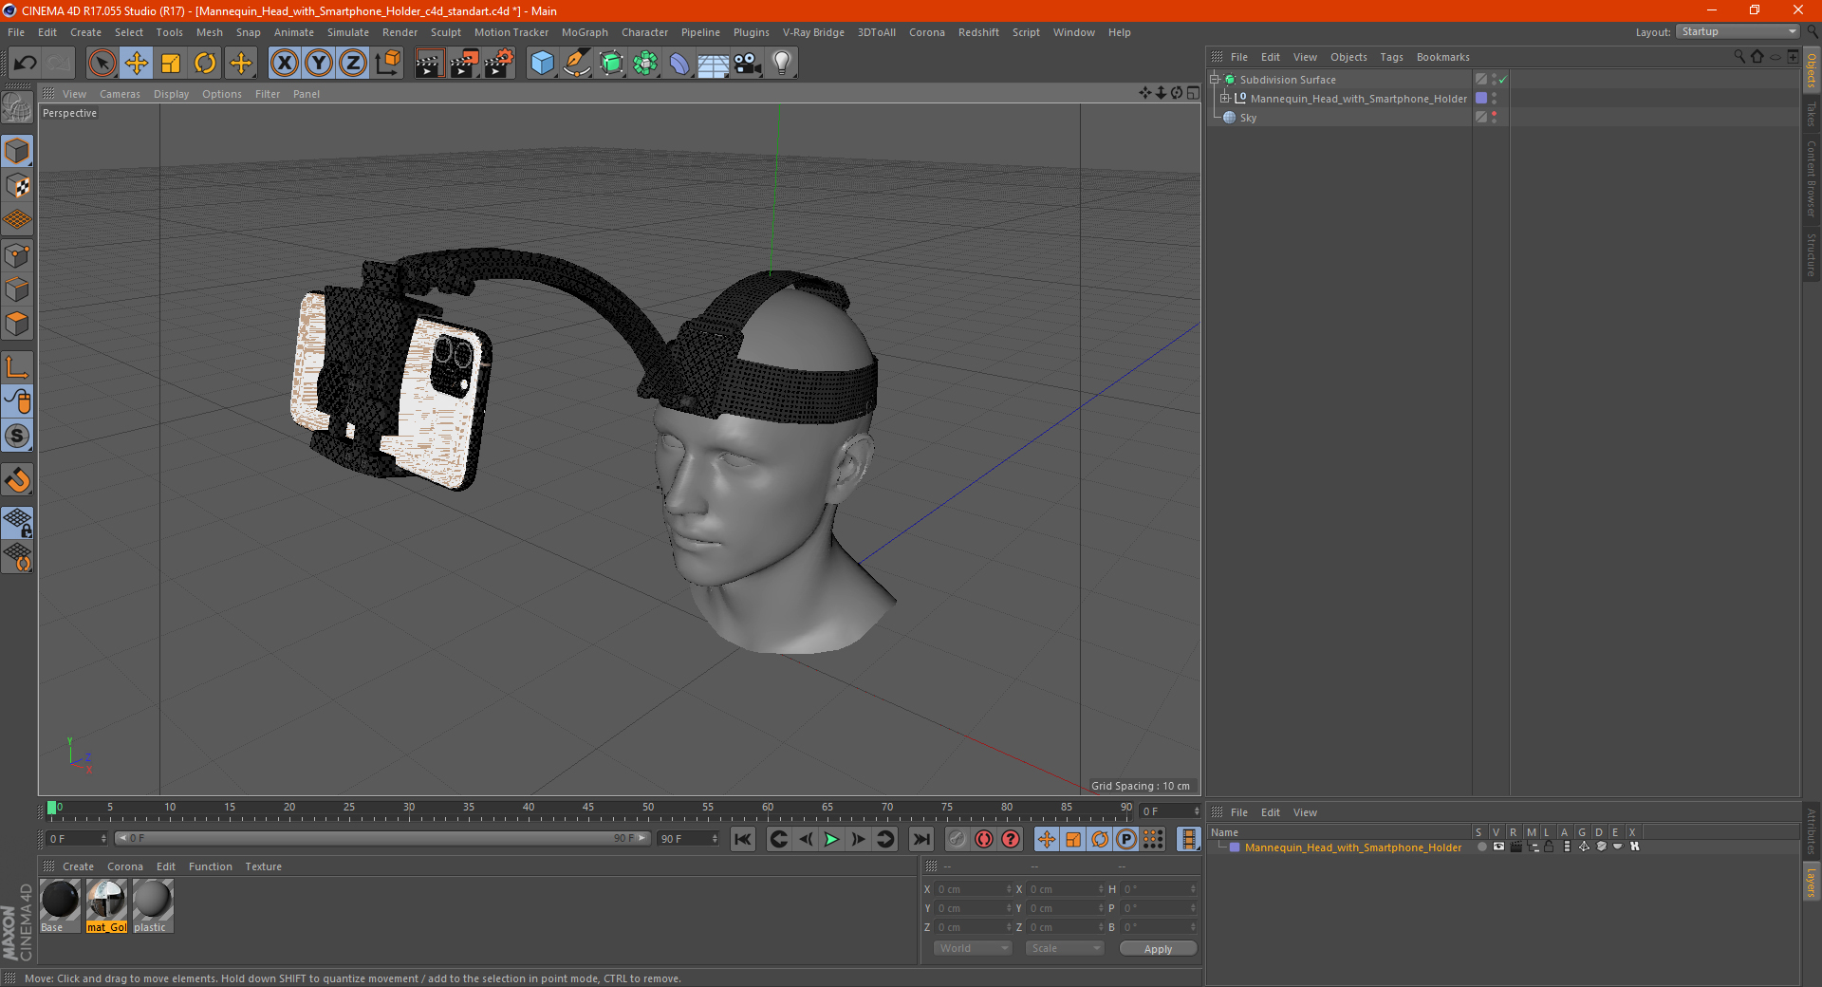Open the Sculpt menu
1822x987 pixels.
(445, 32)
